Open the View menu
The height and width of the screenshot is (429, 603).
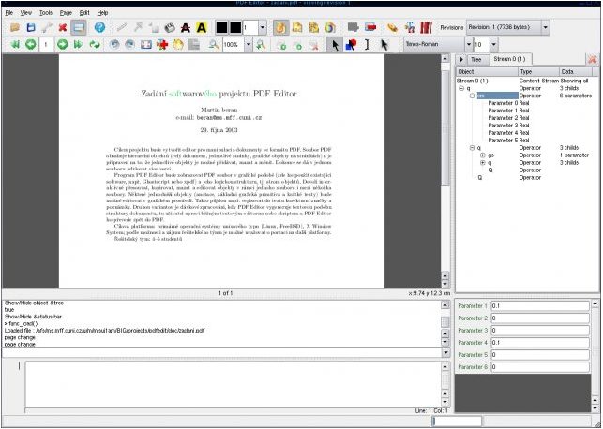pos(25,13)
